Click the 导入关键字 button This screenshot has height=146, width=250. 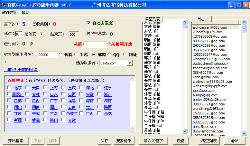click(x=153, y=141)
